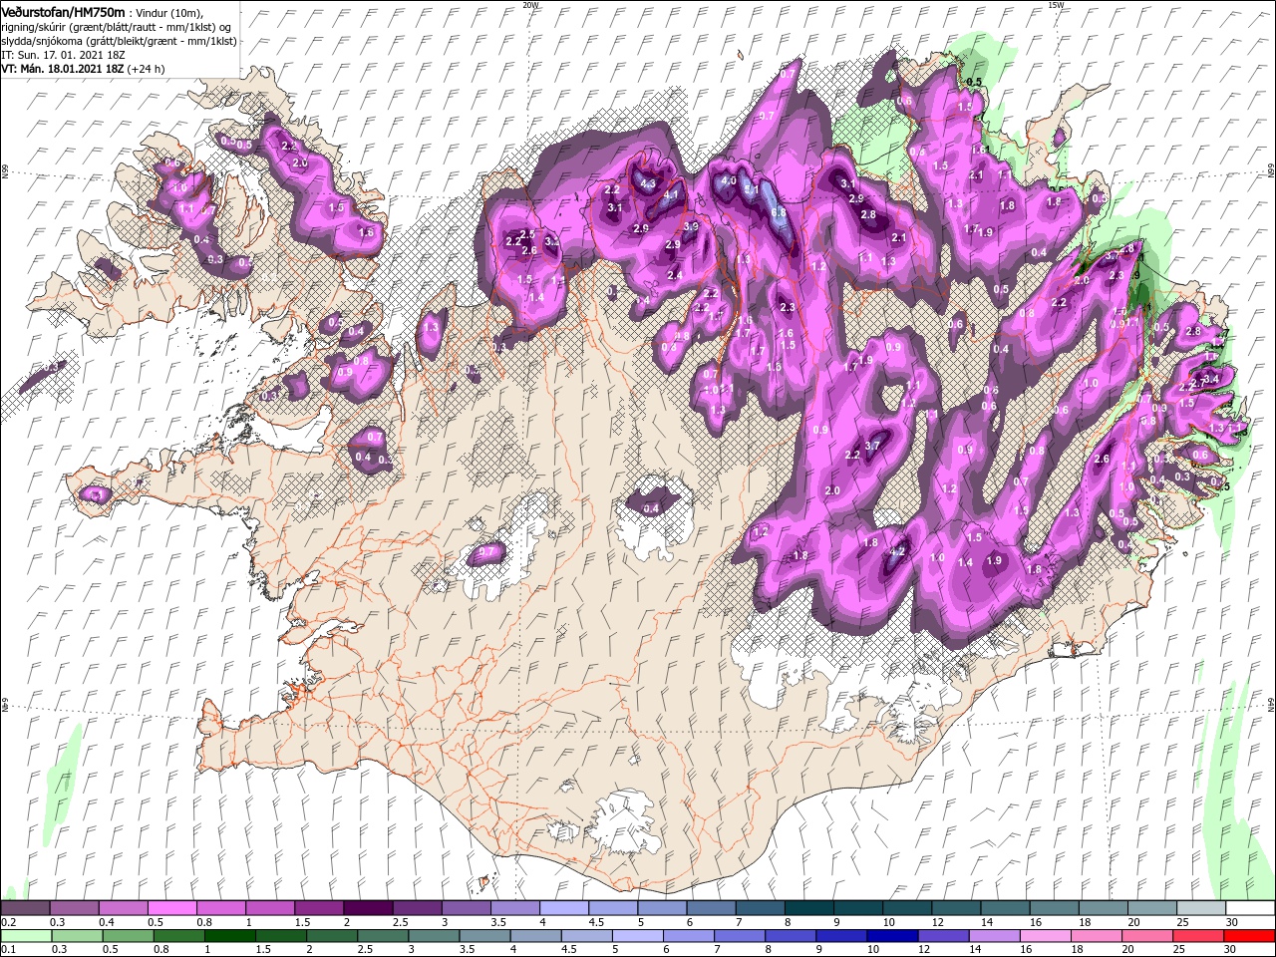Click the '20W' longitude label
The width and height of the screenshot is (1276, 957).
pyautogui.click(x=530, y=5)
